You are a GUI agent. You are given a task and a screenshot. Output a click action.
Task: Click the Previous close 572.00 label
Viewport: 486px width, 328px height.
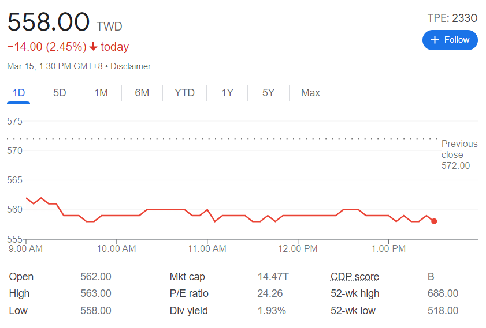tap(459, 154)
